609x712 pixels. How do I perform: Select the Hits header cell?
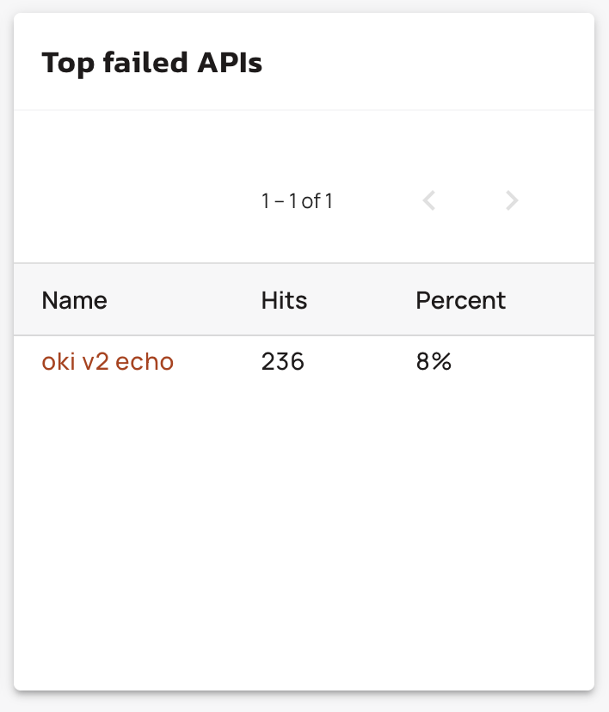click(284, 300)
